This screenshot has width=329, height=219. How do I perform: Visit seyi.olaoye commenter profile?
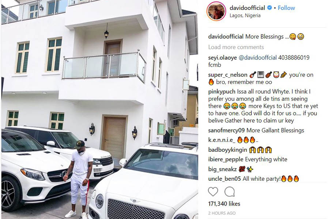click(222, 58)
